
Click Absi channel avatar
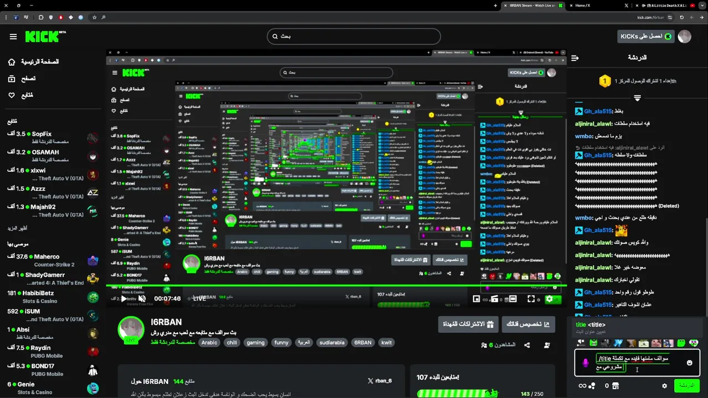point(93,333)
